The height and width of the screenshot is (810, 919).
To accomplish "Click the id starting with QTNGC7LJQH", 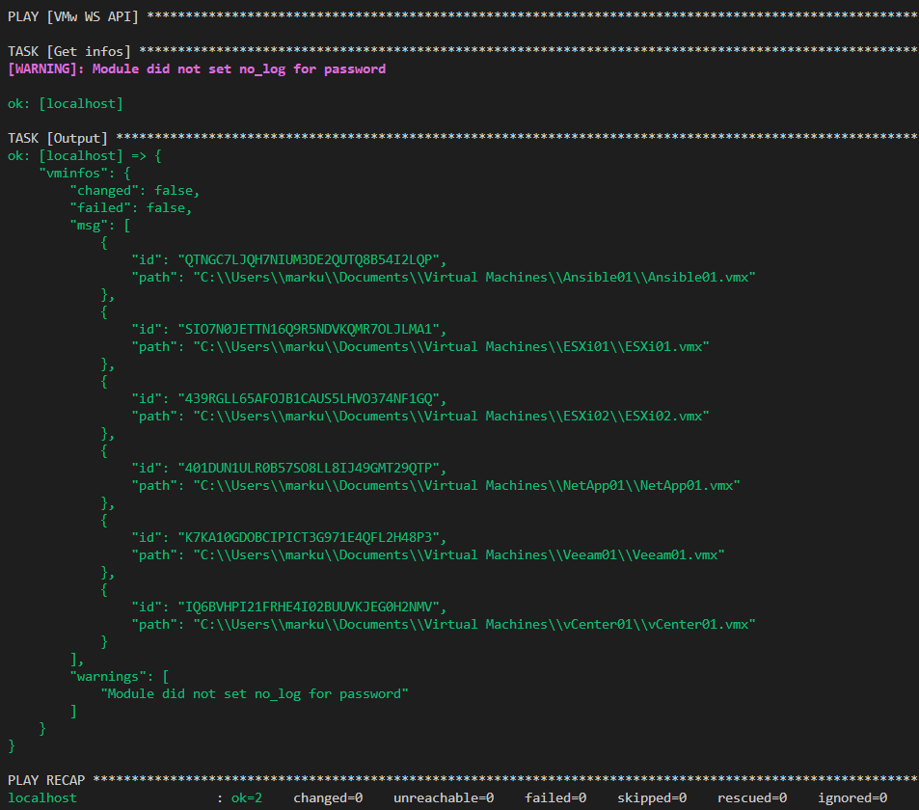I will tap(309, 259).
